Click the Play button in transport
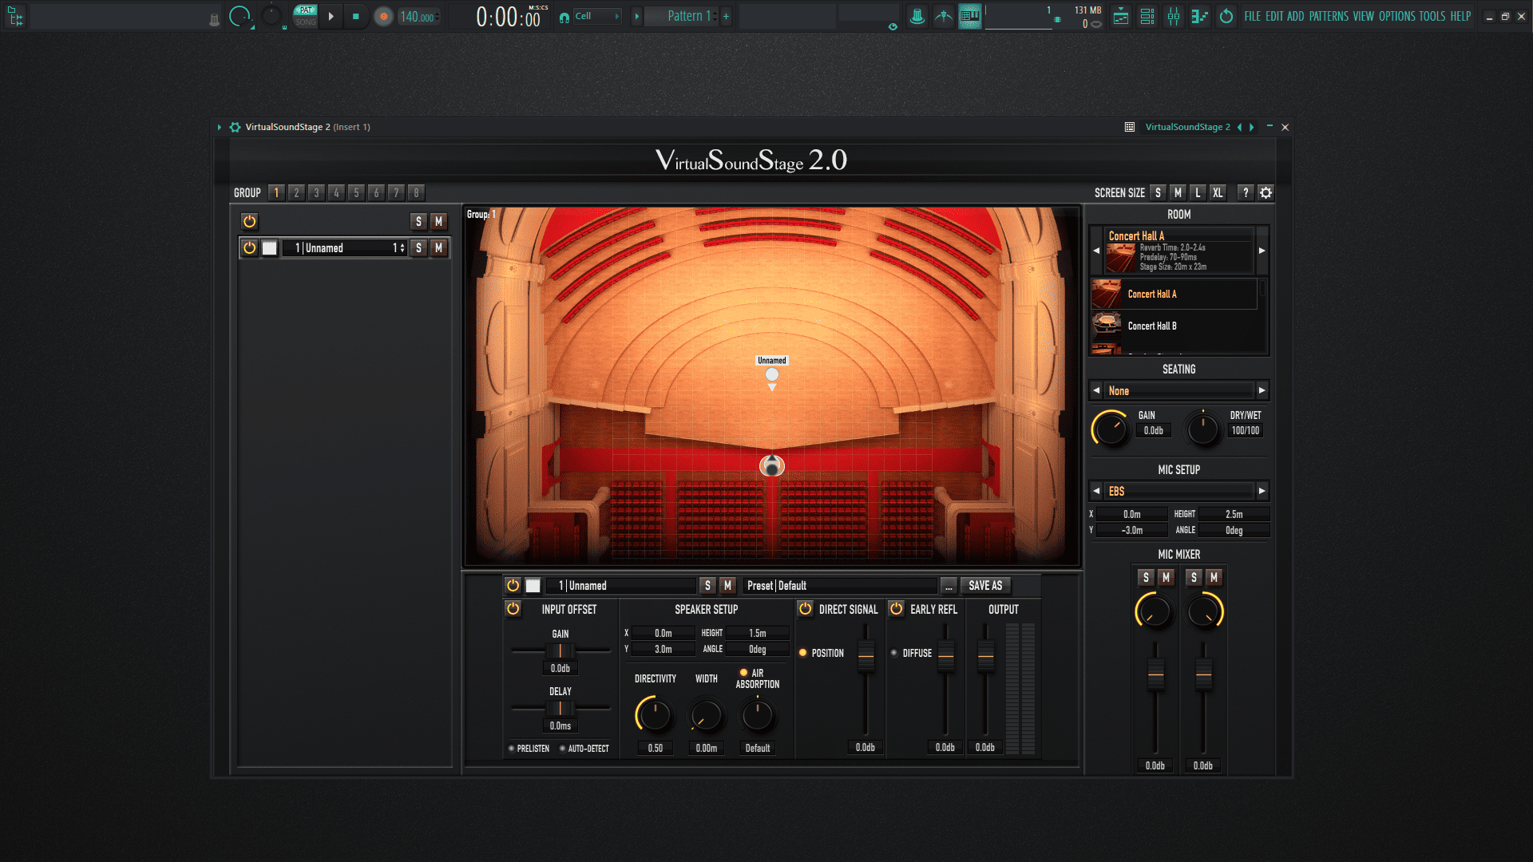This screenshot has height=862, width=1533. [331, 16]
